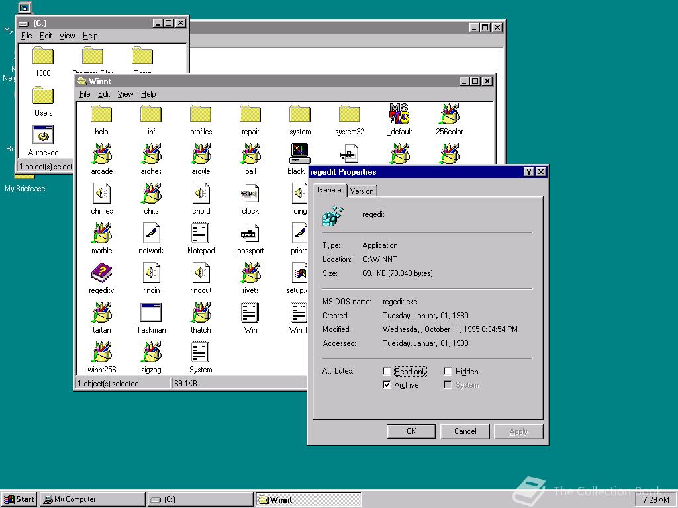Screen dimensions: 678x508
Task: Switch to My Computer taskbar button
Action: tap(93, 499)
